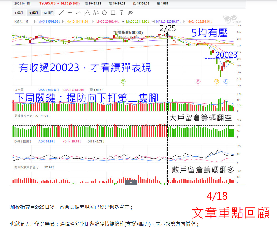Pick the angle line drawing tool
Image resolution: width=277 pixels, height=236 pixels.
point(78,13)
